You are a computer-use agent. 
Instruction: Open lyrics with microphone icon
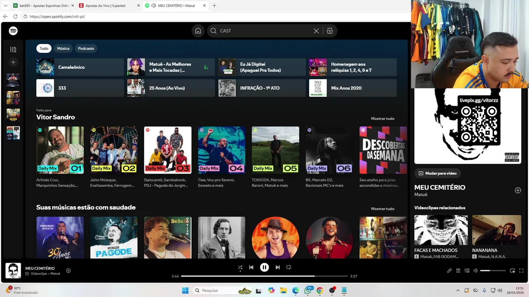point(449,271)
